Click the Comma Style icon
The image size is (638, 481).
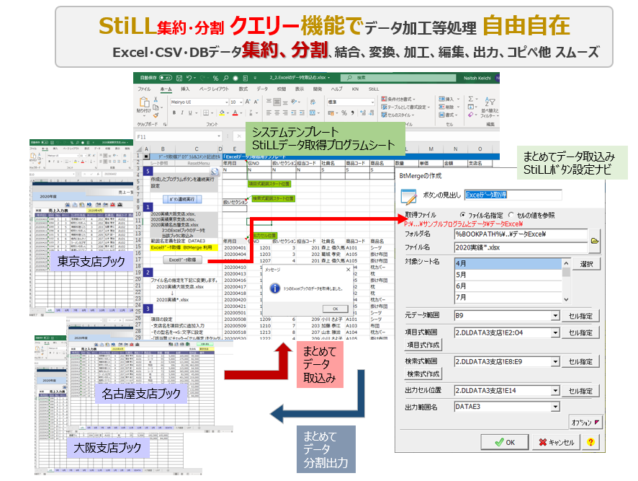[x=352, y=113]
